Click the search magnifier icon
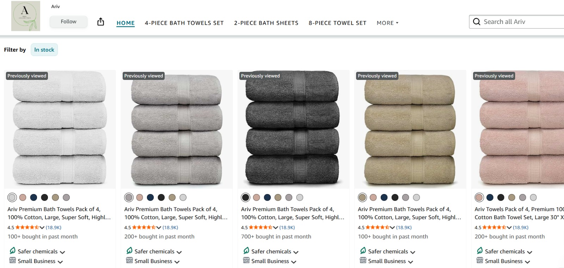The width and height of the screenshot is (564, 268). point(477,22)
